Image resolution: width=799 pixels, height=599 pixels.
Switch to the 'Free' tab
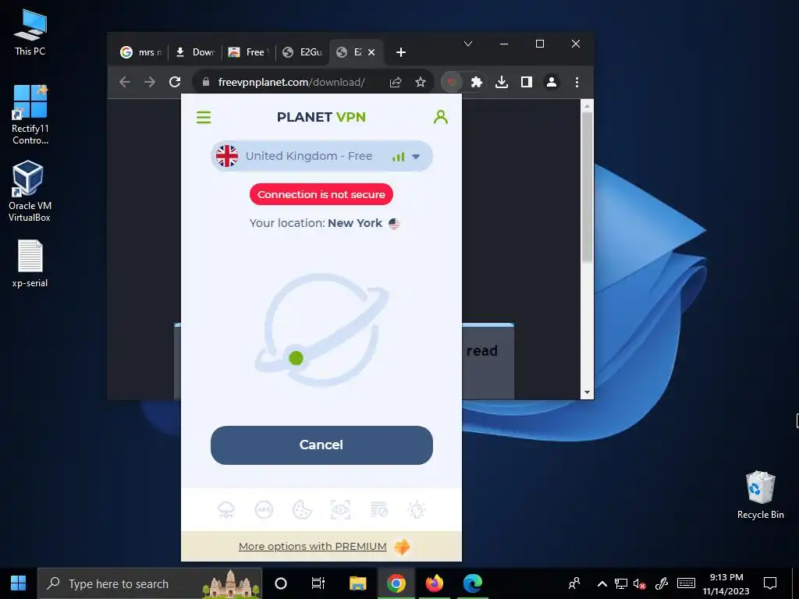click(x=249, y=52)
